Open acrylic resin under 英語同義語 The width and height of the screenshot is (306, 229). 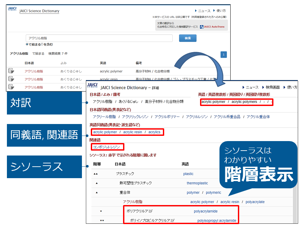[x=133, y=132]
